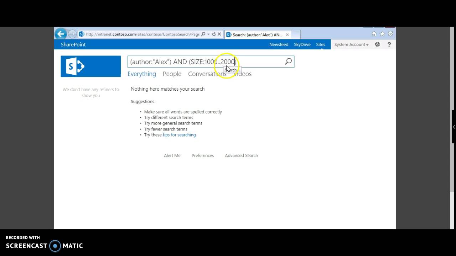
Task: Click the Alert Me link
Action: (x=172, y=155)
